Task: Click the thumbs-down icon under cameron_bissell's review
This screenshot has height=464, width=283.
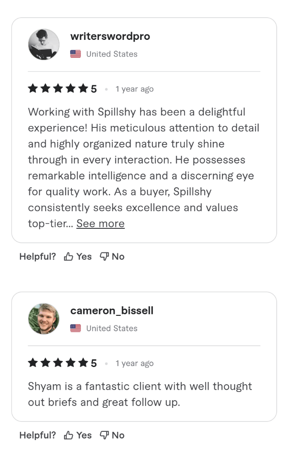Action: pos(105,435)
